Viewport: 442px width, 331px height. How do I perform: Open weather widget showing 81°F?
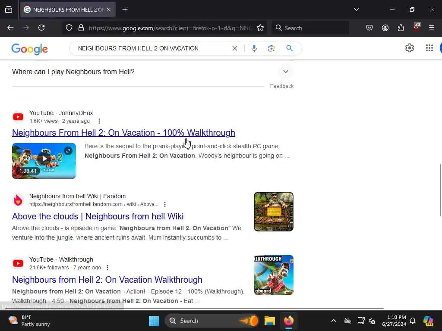[29, 321]
